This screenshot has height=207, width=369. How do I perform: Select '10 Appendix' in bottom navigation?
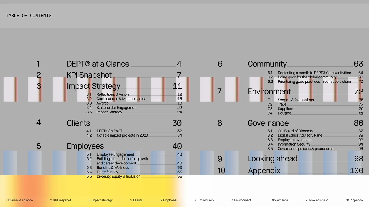[355, 200]
